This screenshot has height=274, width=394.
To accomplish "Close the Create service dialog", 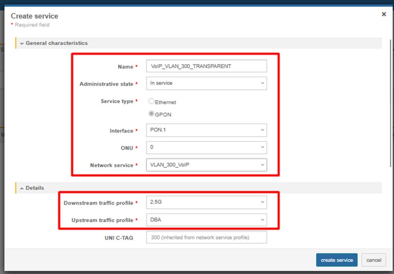I will [384, 15].
